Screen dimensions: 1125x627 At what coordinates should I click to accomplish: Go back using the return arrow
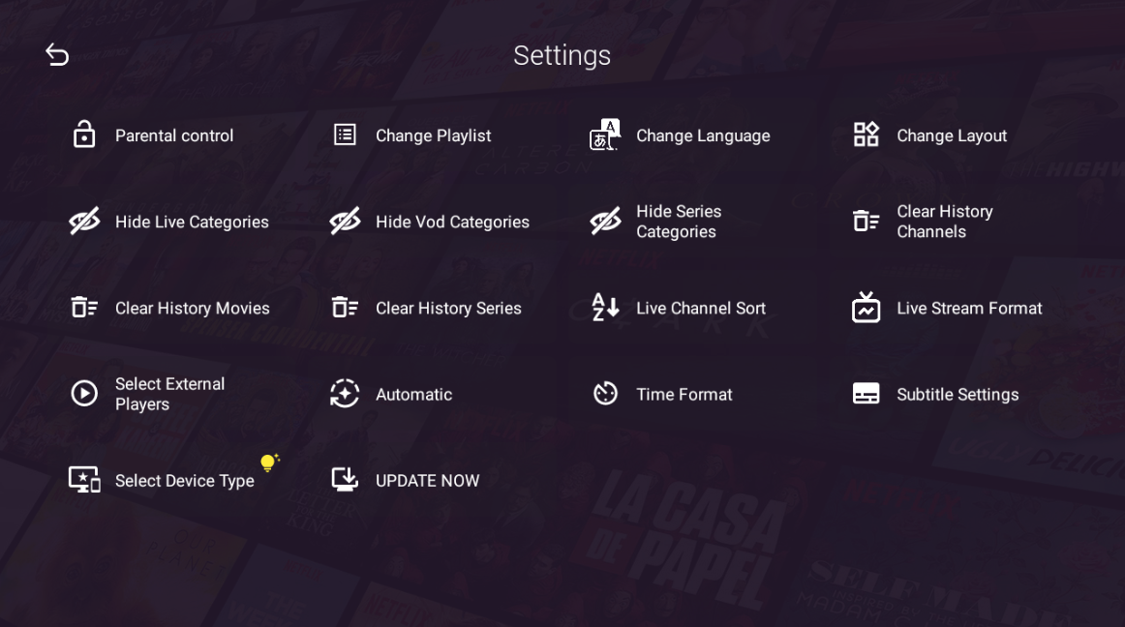coord(56,55)
